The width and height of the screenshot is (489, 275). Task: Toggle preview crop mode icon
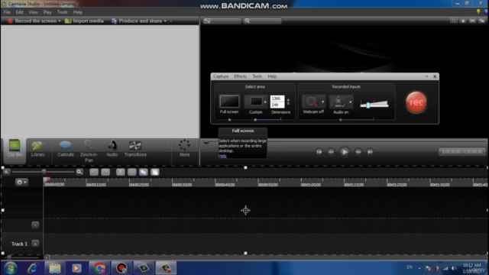(454, 21)
